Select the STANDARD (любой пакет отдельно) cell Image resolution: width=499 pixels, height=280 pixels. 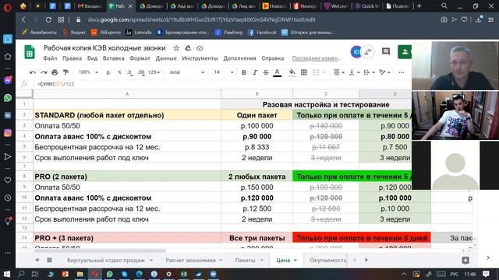127,115
